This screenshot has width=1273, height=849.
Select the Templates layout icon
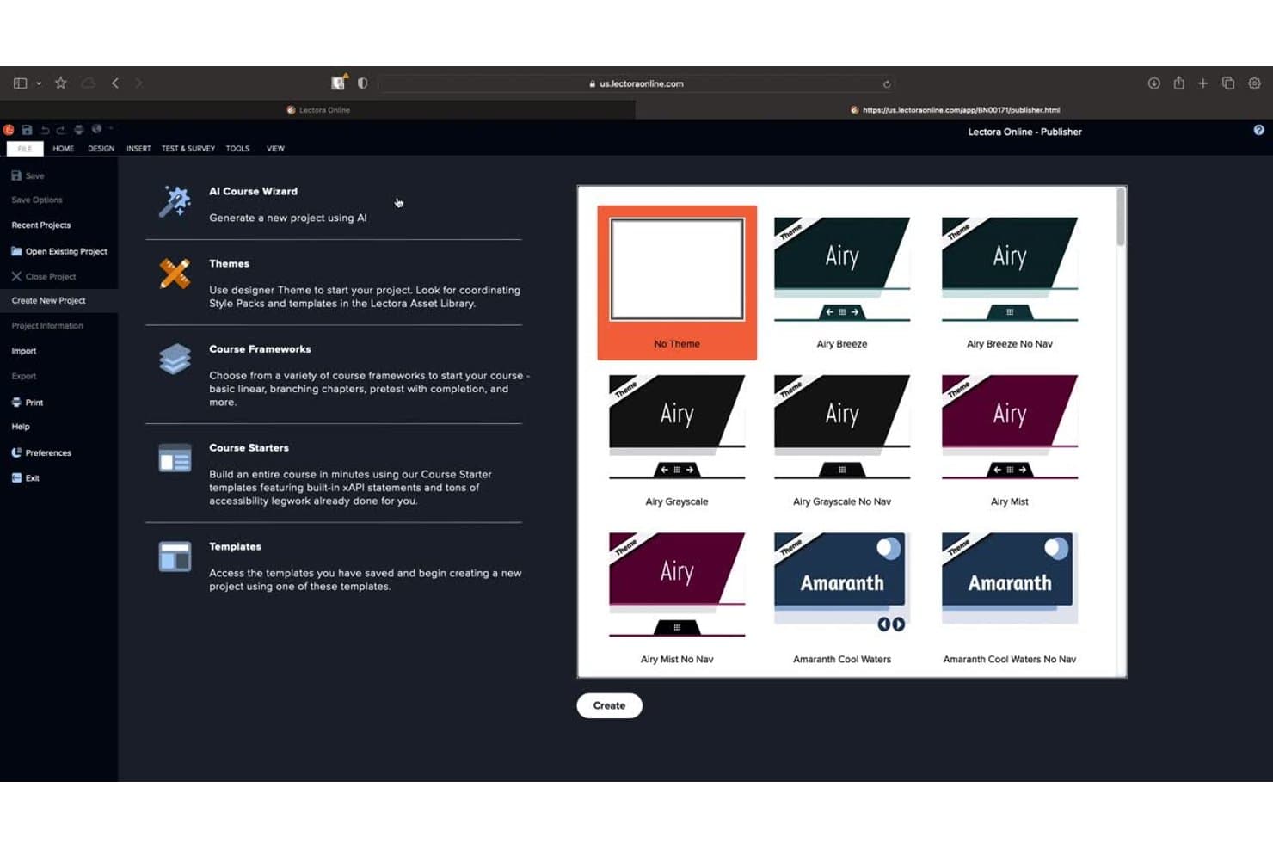[x=175, y=557]
